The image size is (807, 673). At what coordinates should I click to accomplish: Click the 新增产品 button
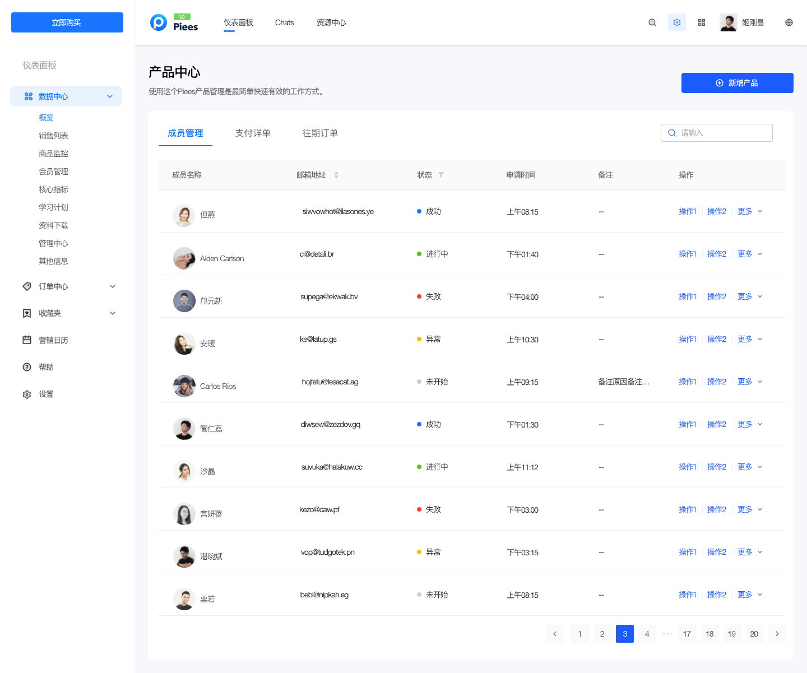(737, 83)
